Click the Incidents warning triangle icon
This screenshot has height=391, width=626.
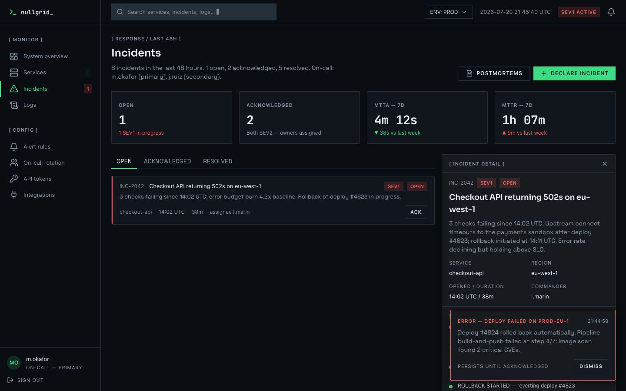click(14, 89)
